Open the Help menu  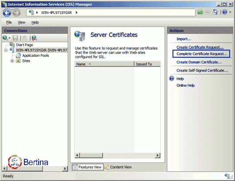point(35,22)
